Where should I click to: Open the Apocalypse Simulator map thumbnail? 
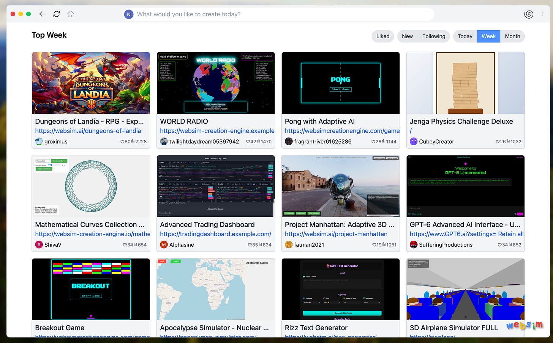pos(216,290)
